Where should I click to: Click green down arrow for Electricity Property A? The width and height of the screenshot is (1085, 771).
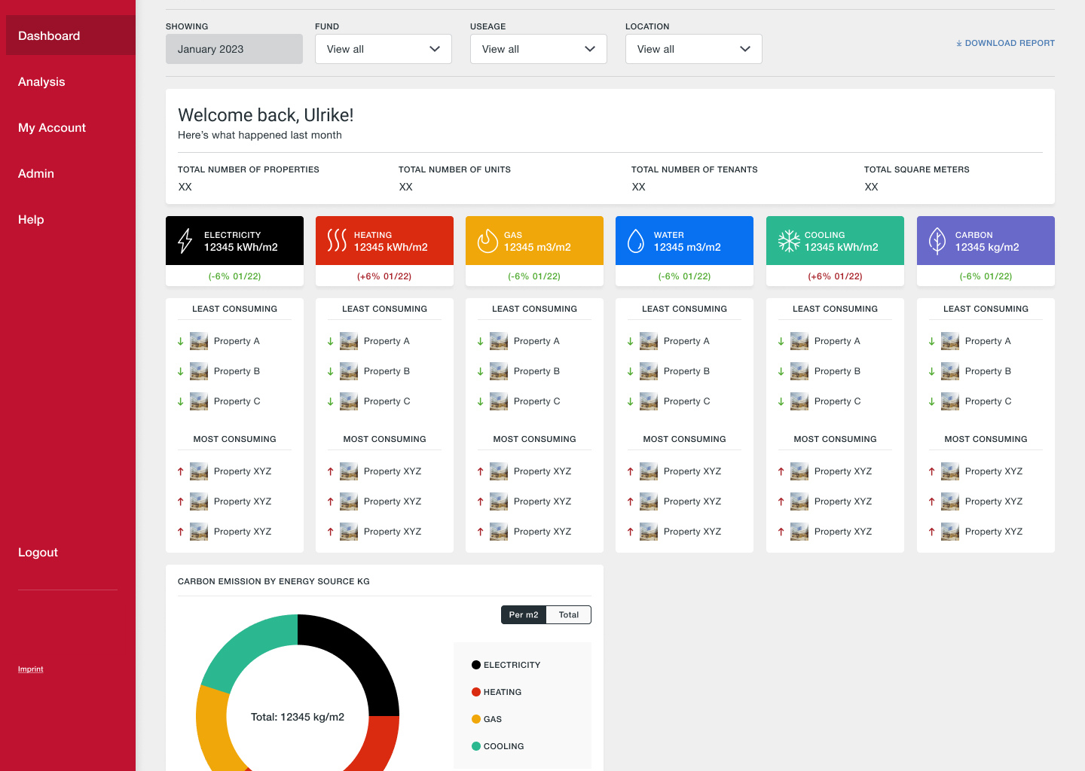tap(180, 341)
